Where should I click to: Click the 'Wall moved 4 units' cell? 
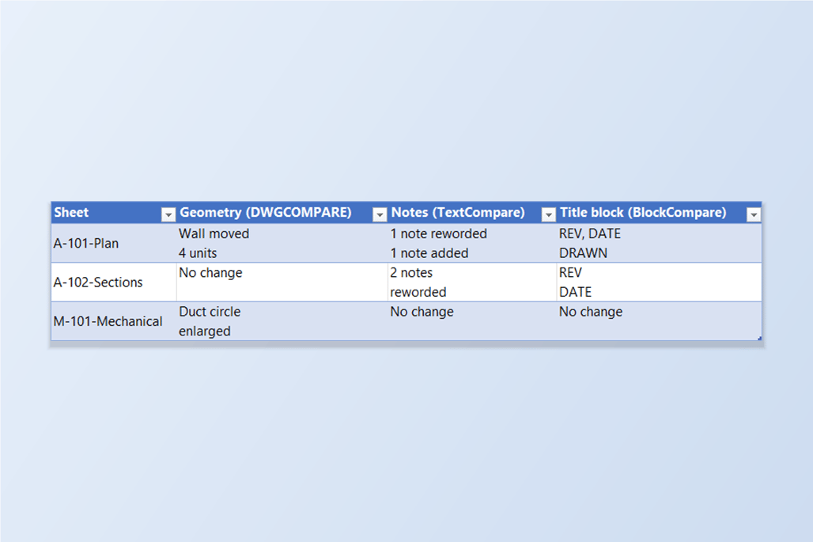(x=282, y=243)
